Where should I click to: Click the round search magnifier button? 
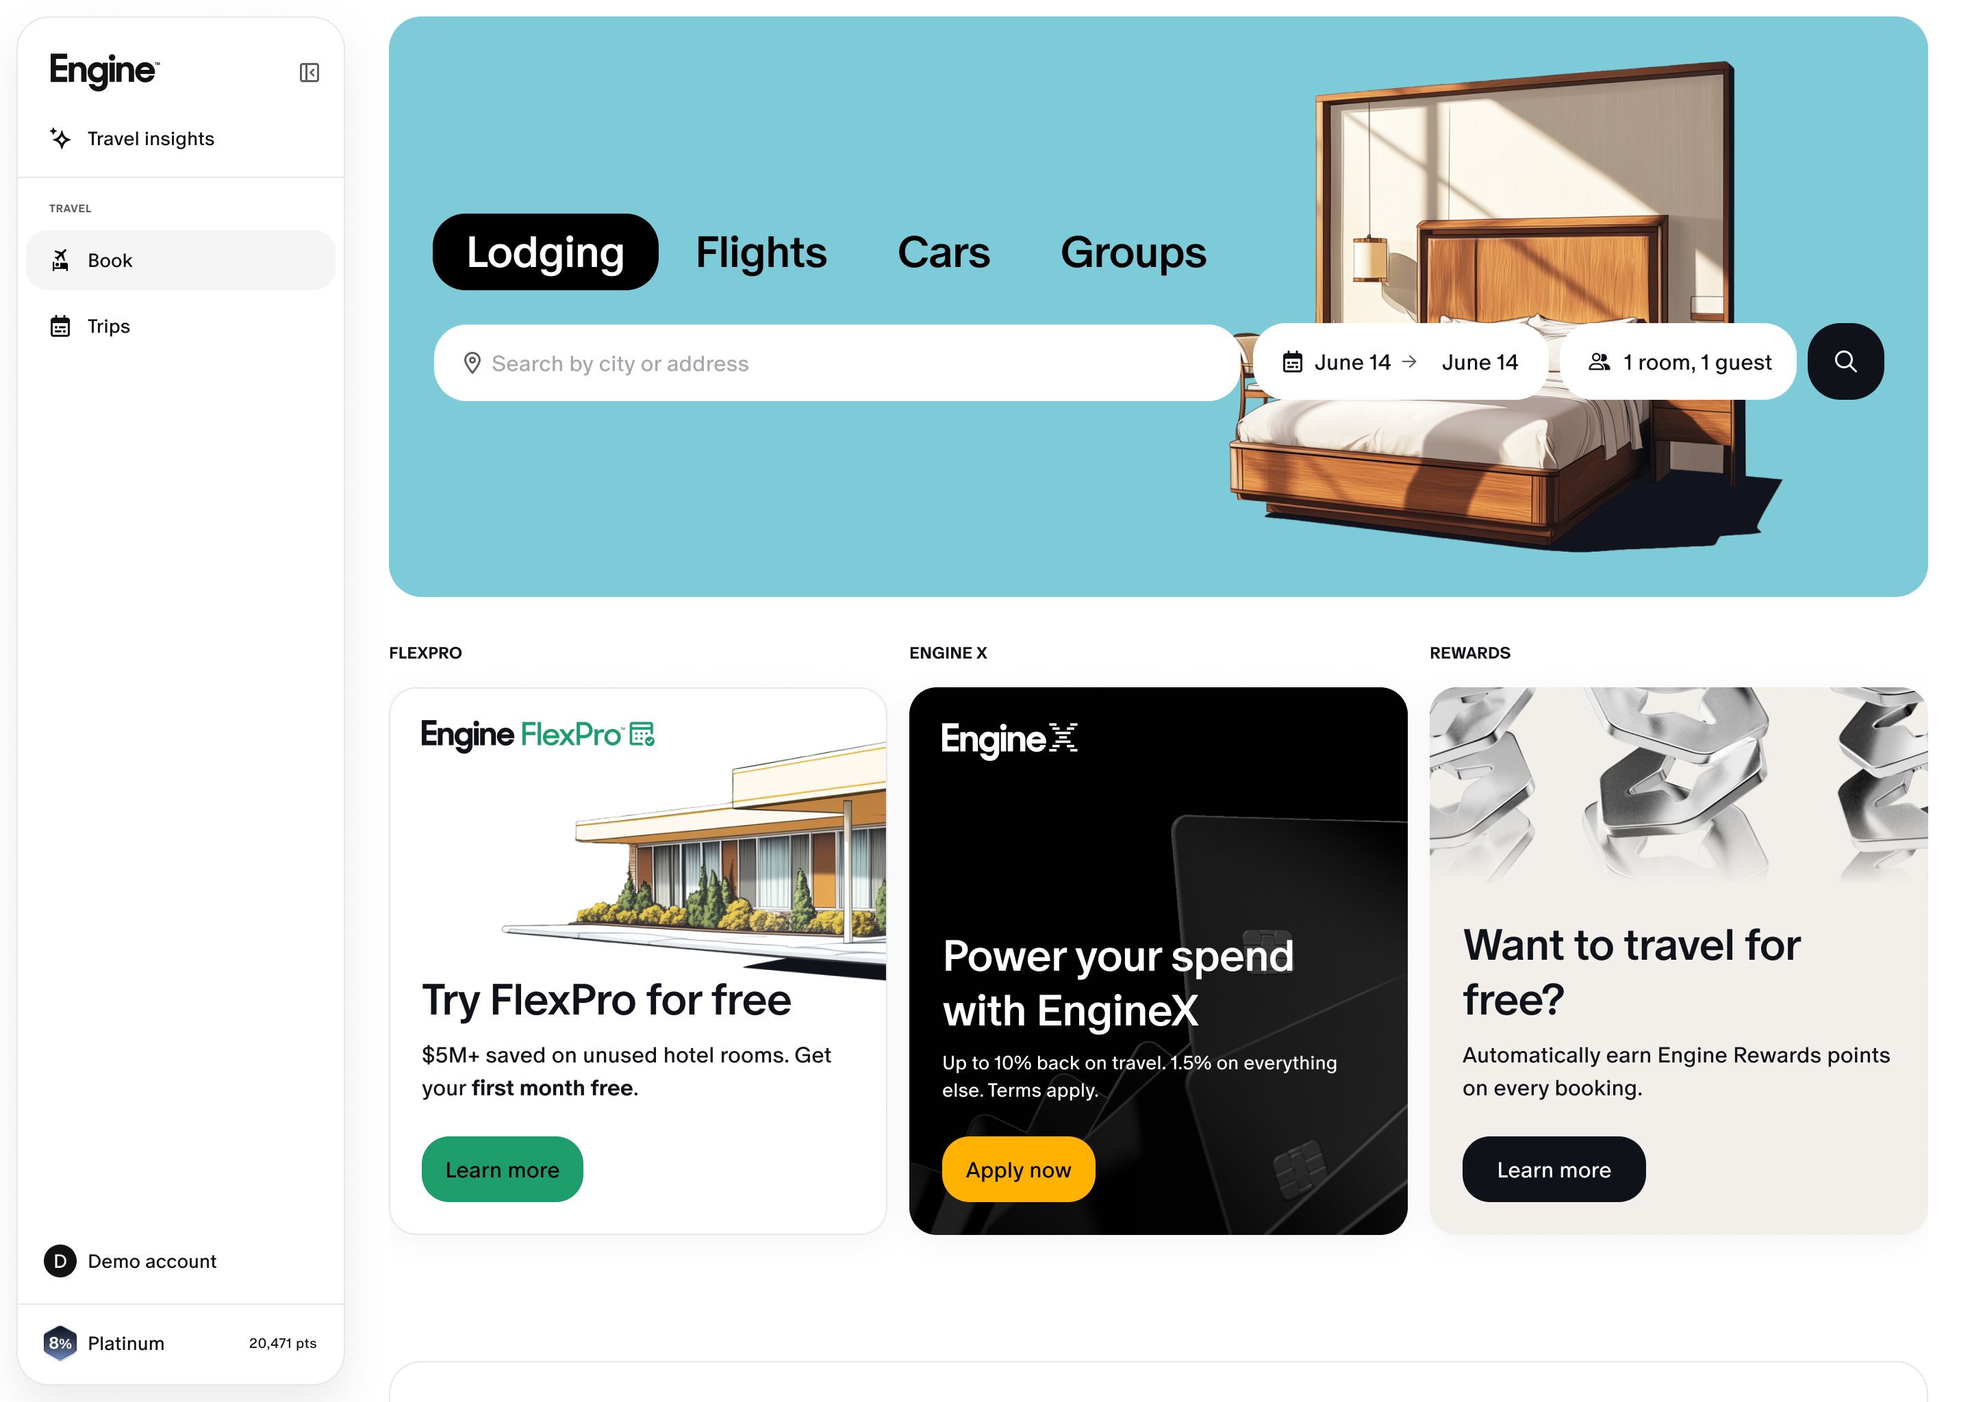1845,361
